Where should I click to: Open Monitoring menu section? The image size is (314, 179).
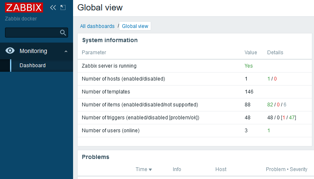tap(33, 51)
